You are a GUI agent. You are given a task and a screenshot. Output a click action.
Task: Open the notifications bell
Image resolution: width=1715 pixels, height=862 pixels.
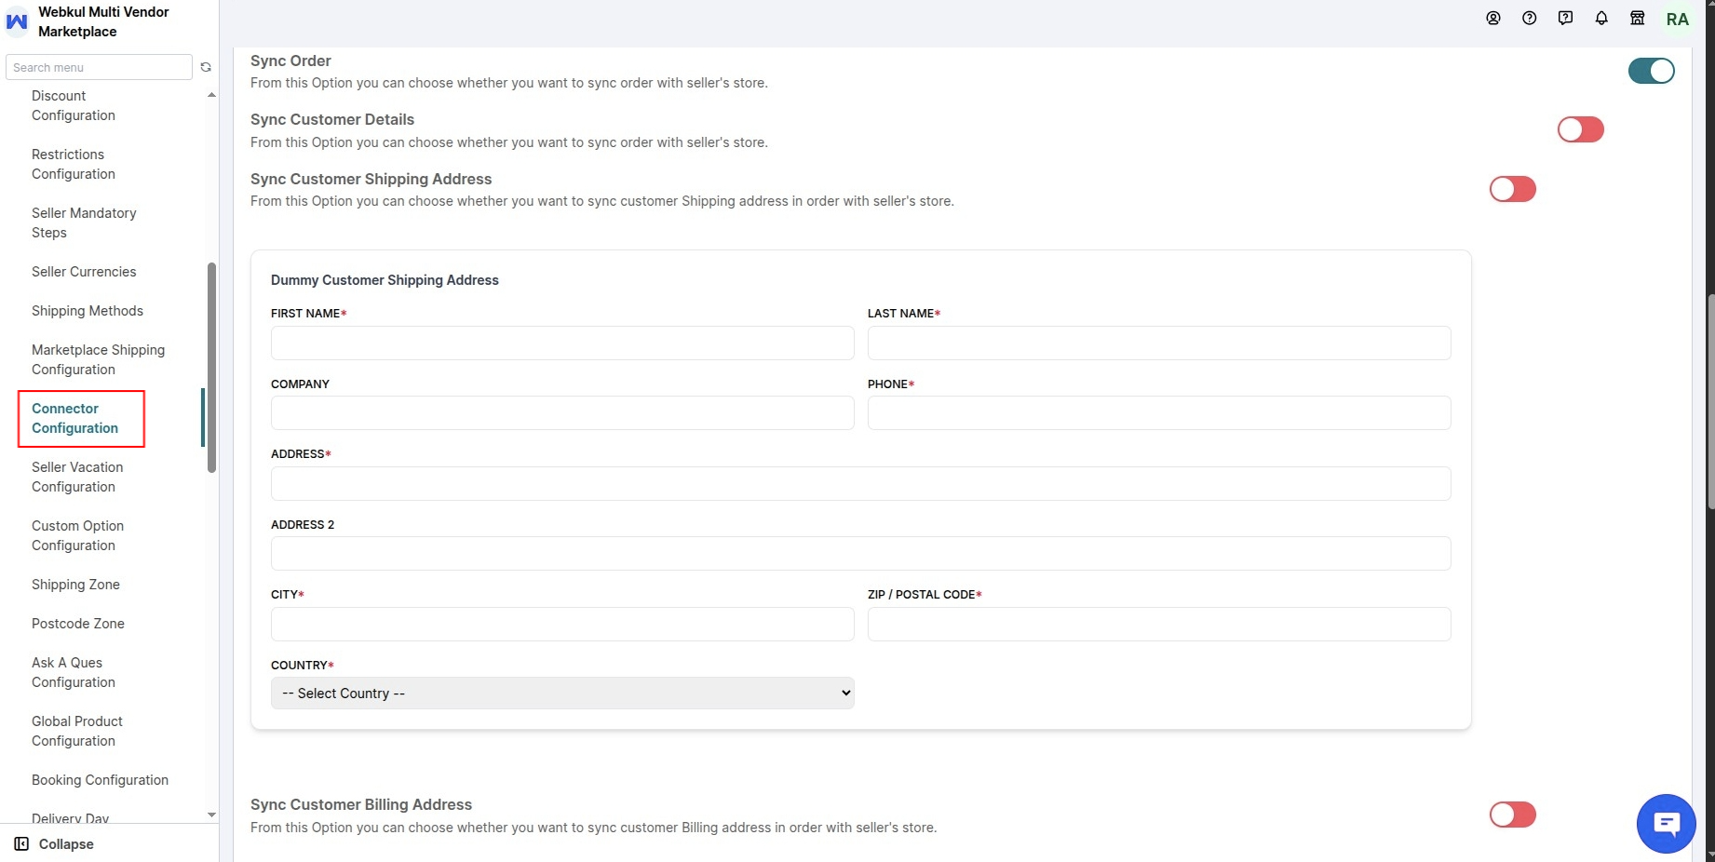[1601, 18]
